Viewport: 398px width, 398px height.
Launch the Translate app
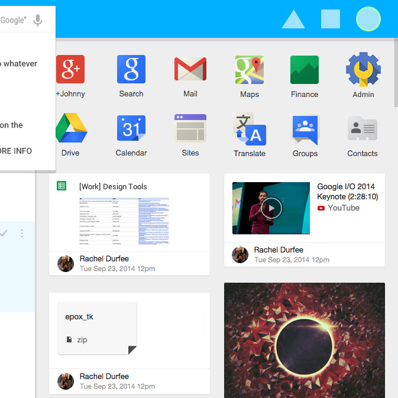(x=250, y=129)
